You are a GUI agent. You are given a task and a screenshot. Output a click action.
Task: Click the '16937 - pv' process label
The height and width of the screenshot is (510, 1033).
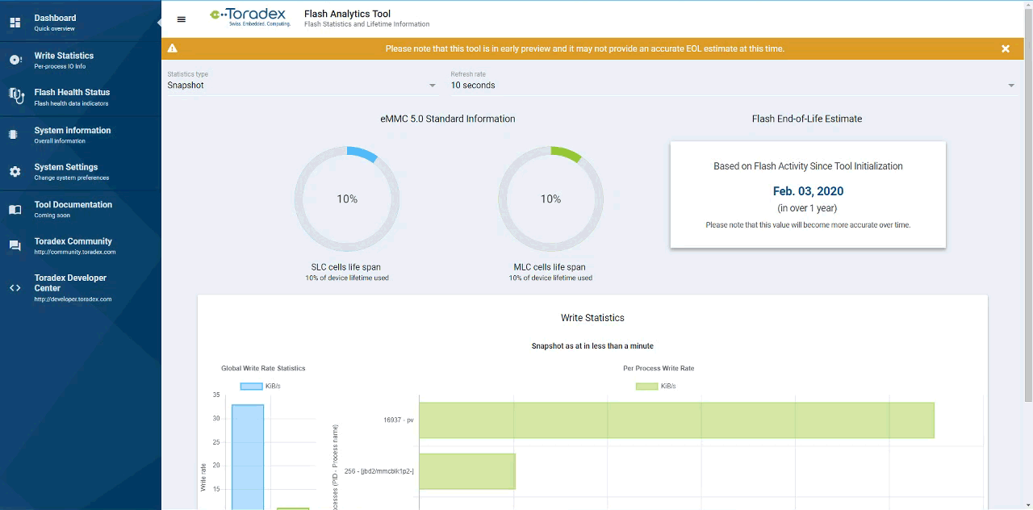(x=399, y=420)
